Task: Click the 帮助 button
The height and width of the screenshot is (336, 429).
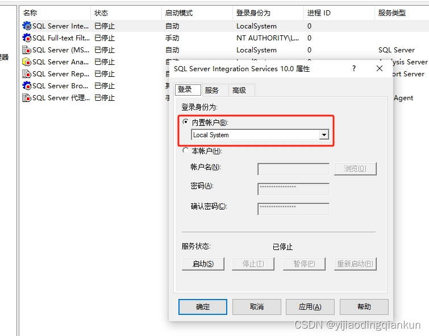Action: pos(364,306)
